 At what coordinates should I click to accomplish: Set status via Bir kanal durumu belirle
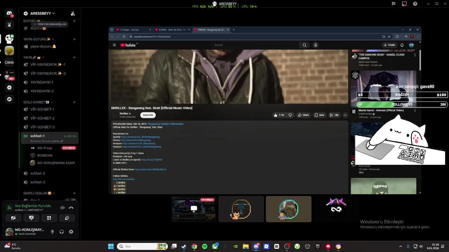point(46,141)
